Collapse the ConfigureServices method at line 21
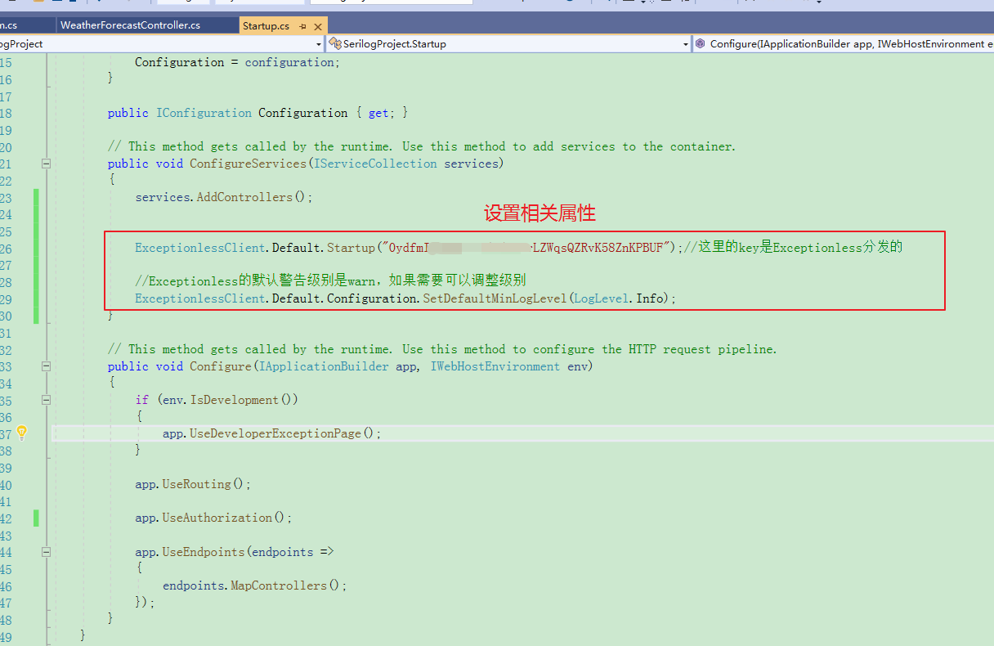 click(46, 163)
